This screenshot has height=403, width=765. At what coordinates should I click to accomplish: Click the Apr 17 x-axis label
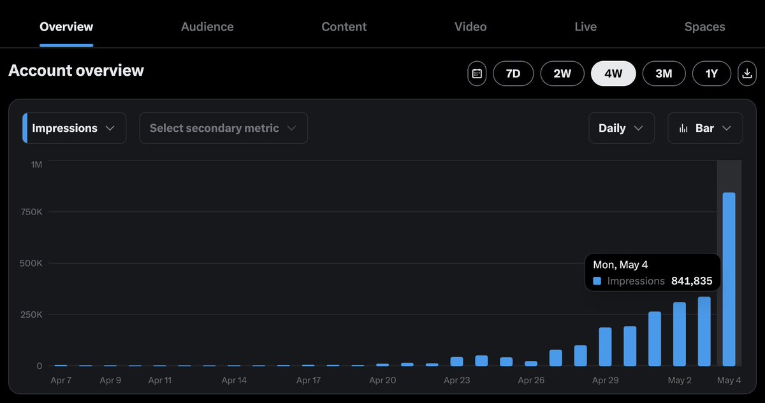[x=309, y=381]
